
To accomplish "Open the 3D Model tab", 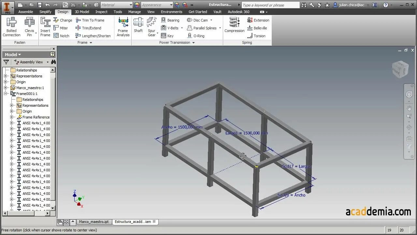I will click(82, 12).
